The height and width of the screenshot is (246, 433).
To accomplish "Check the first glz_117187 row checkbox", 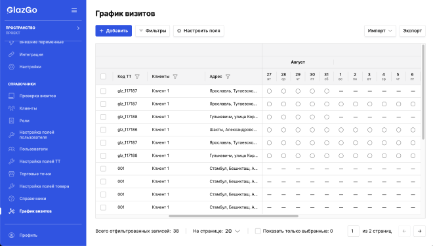I will pos(103,91).
